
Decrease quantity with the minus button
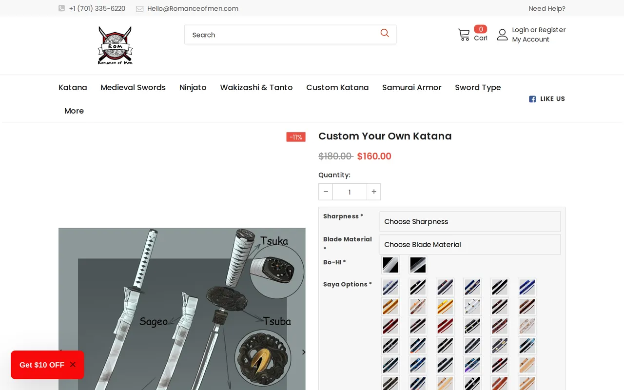326,192
